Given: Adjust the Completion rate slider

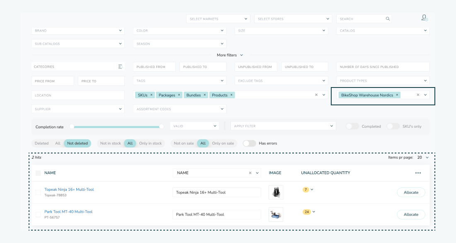Looking at the screenshot, I should tap(162, 126).
